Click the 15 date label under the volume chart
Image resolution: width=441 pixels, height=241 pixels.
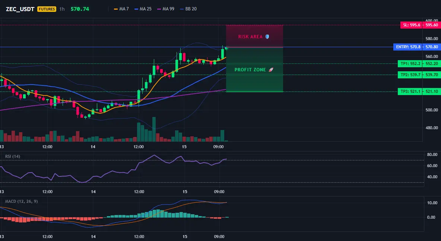click(x=184, y=147)
